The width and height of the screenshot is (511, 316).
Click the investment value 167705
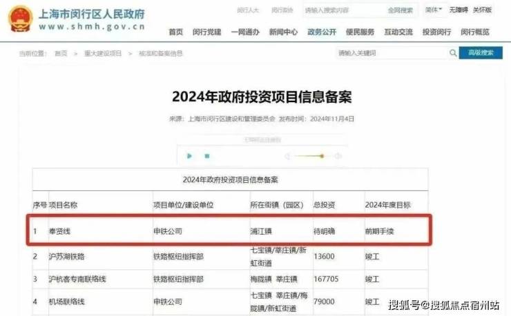coord(326,279)
